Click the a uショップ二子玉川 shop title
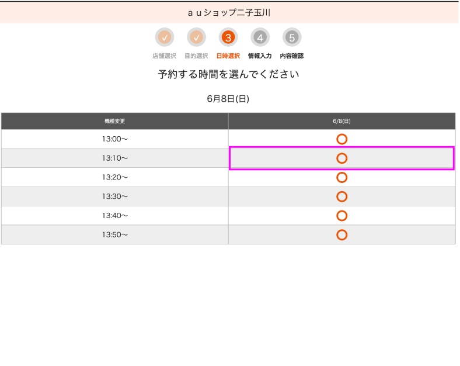The image size is (460, 366). point(229,13)
